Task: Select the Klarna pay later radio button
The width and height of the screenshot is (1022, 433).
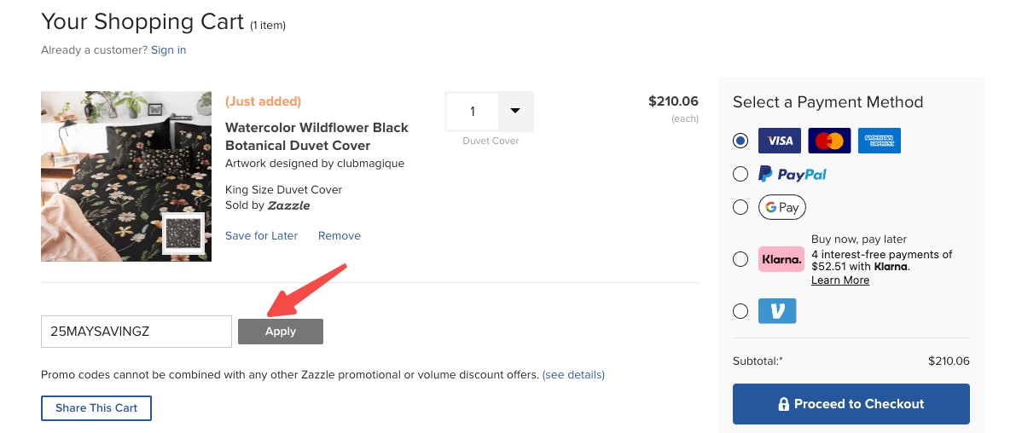Action: click(x=740, y=259)
